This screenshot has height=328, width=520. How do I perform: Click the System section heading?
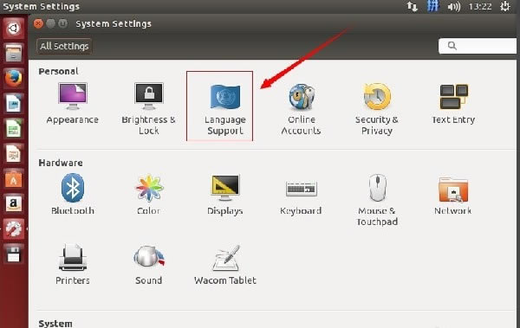[55, 324]
